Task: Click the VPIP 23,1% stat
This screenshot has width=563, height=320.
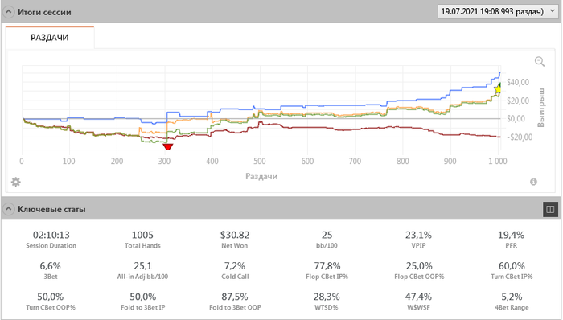Action: pyautogui.click(x=419, y=240)
